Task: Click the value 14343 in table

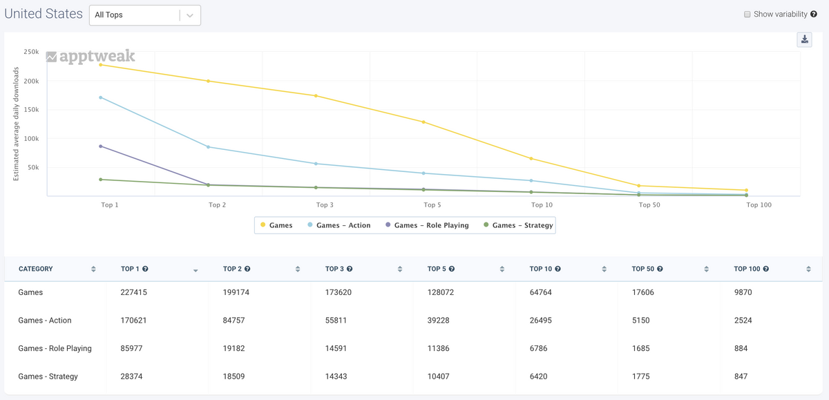Action: [x=336, y=377]
